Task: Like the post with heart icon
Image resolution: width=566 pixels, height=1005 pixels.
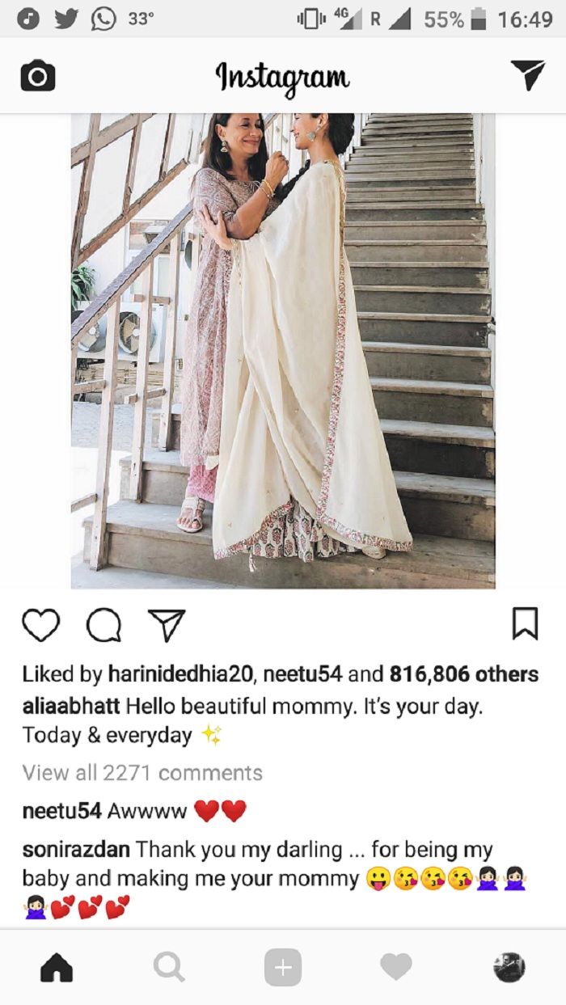Action: click(40, 625)
